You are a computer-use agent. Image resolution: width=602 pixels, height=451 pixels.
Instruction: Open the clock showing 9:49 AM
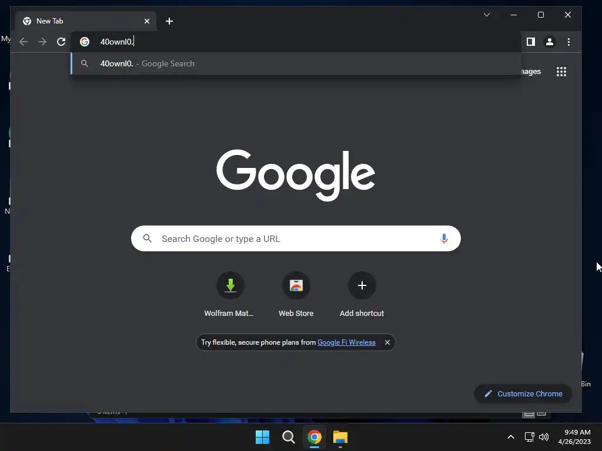click(x=574, y=437)
